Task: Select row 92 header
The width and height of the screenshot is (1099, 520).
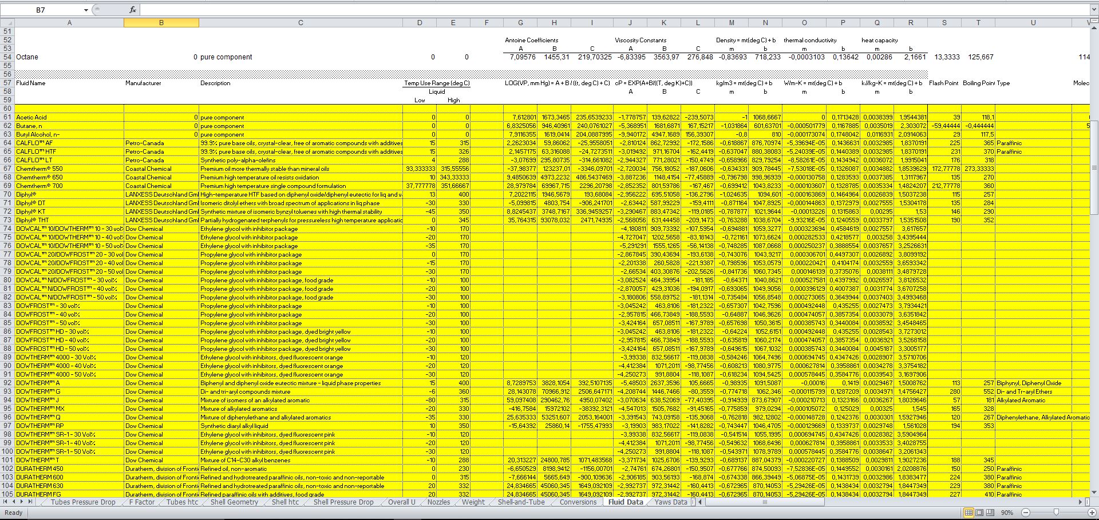Action: pos(7,383)
